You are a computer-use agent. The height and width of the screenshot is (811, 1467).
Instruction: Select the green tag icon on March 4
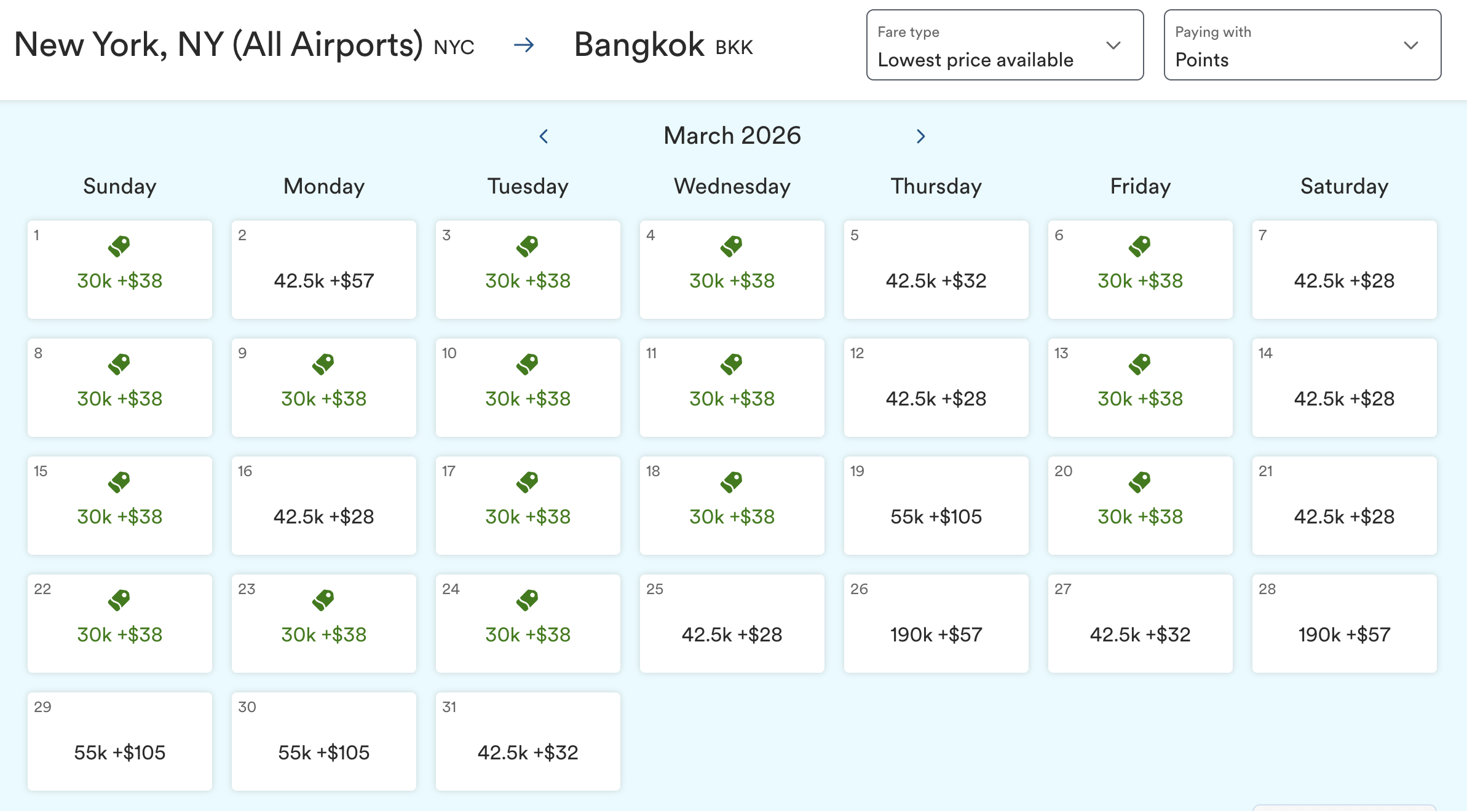click(732, 245)
